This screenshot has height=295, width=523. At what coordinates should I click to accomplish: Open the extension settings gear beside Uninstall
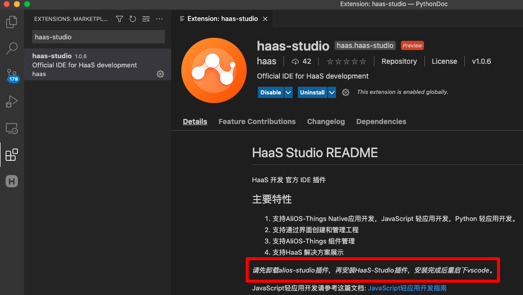346,92
